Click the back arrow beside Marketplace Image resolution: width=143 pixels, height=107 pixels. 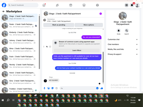coord(3,11)
